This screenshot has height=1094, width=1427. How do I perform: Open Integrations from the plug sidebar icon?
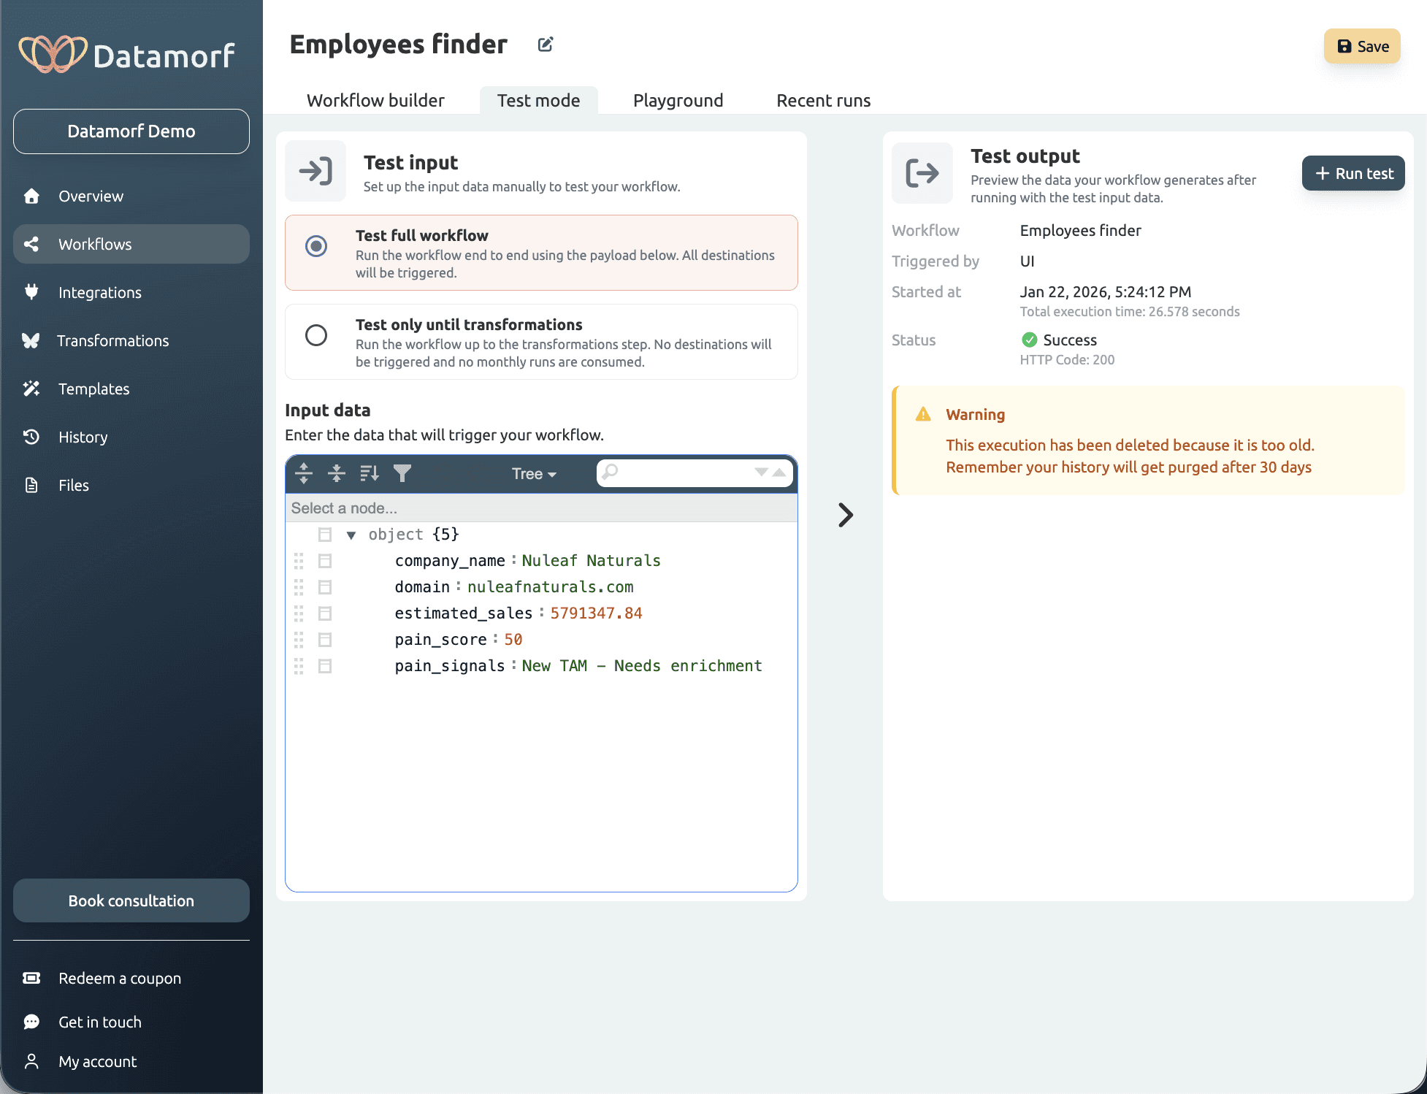click(x=31, y=292)
